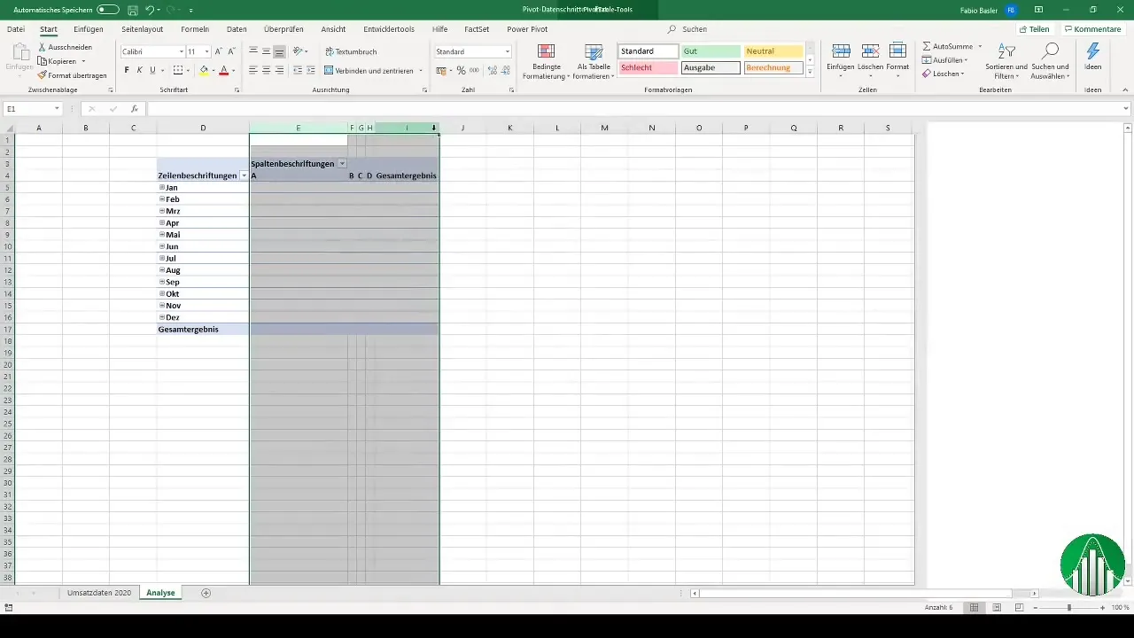Click borders icon in Schriftart group
Viewport: 1134px width, 638px height.
(177, 70)
